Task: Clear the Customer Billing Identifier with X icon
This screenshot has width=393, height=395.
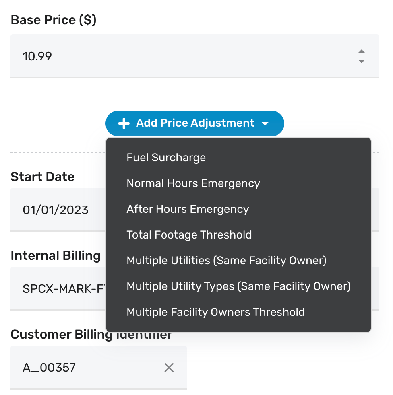Action: 169,367
